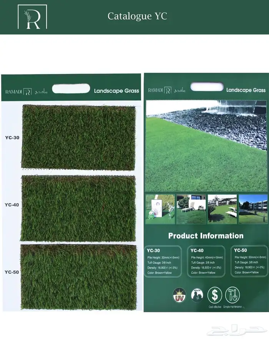
Task: Click the R logo in top header
Action: [32, 17]
